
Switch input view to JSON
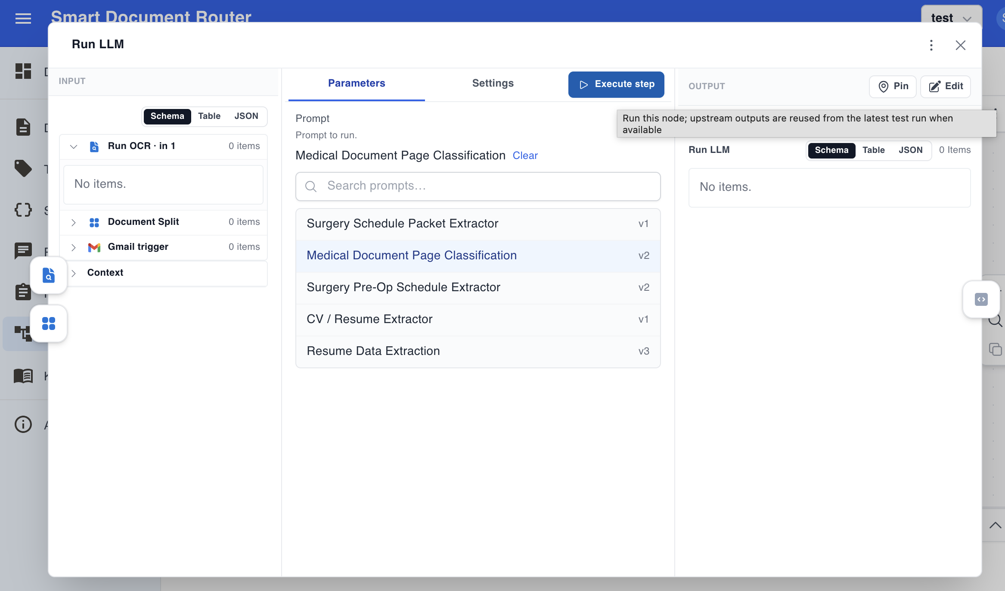click(246, 116)
